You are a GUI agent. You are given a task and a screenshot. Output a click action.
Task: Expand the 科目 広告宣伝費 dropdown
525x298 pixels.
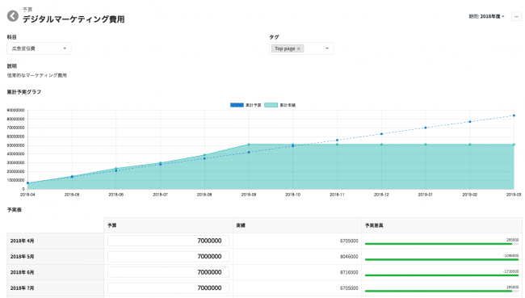(x=40, y=48)
